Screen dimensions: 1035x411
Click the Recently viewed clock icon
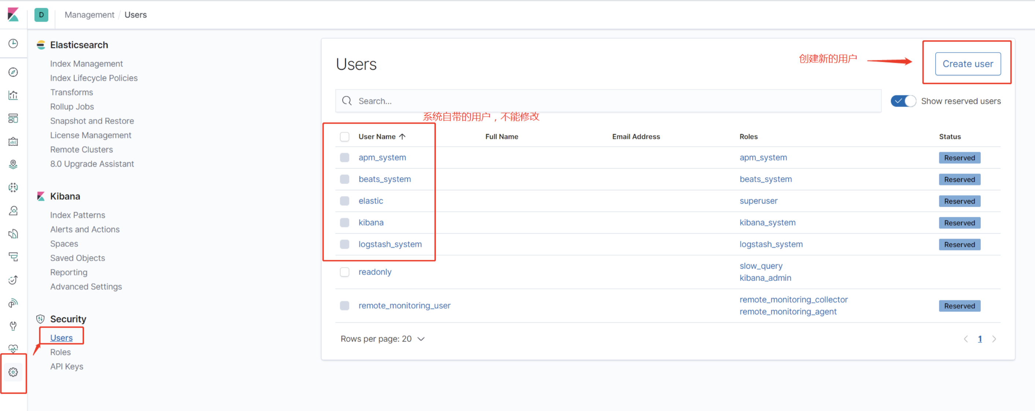13,43
